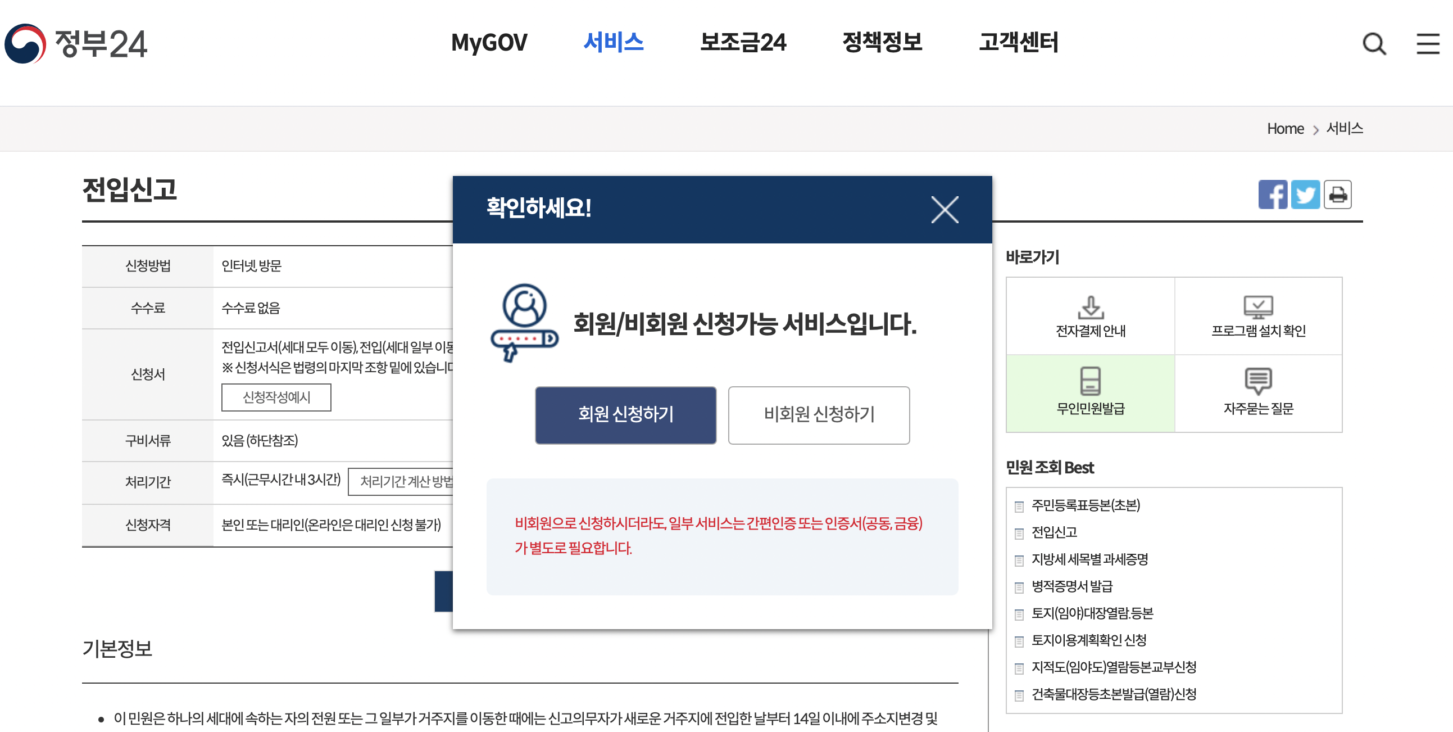
Task: Go to Home via the breadcrumb link
Action: 1285,129
